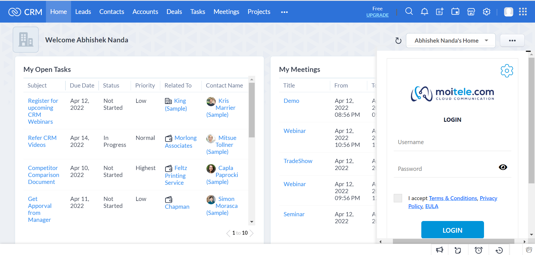
Task: Check the accept terms checkbox
Action: [398, 198]
